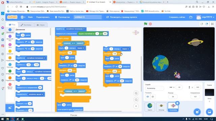Open Instagram in Opera sidebar
Image resolution: width=216 pixels, height=121 pixels.
click(x=3, y=46)
